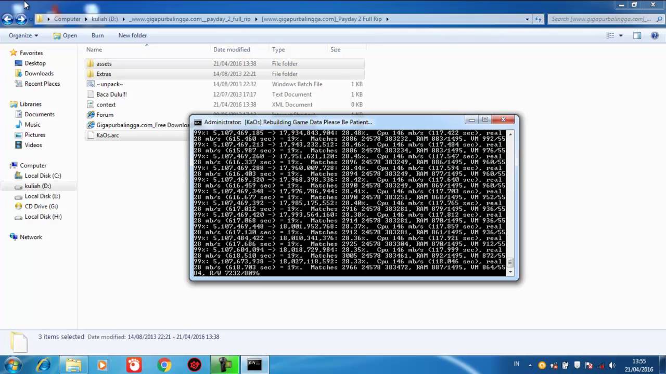Image resolution: width=666 pixels, height=374 pixels.
Task: Select Computer in the address breadcrumb
Action: tap(67, 19)
